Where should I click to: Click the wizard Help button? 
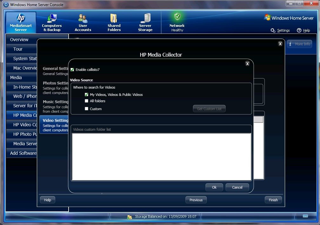tap(48, 200)
